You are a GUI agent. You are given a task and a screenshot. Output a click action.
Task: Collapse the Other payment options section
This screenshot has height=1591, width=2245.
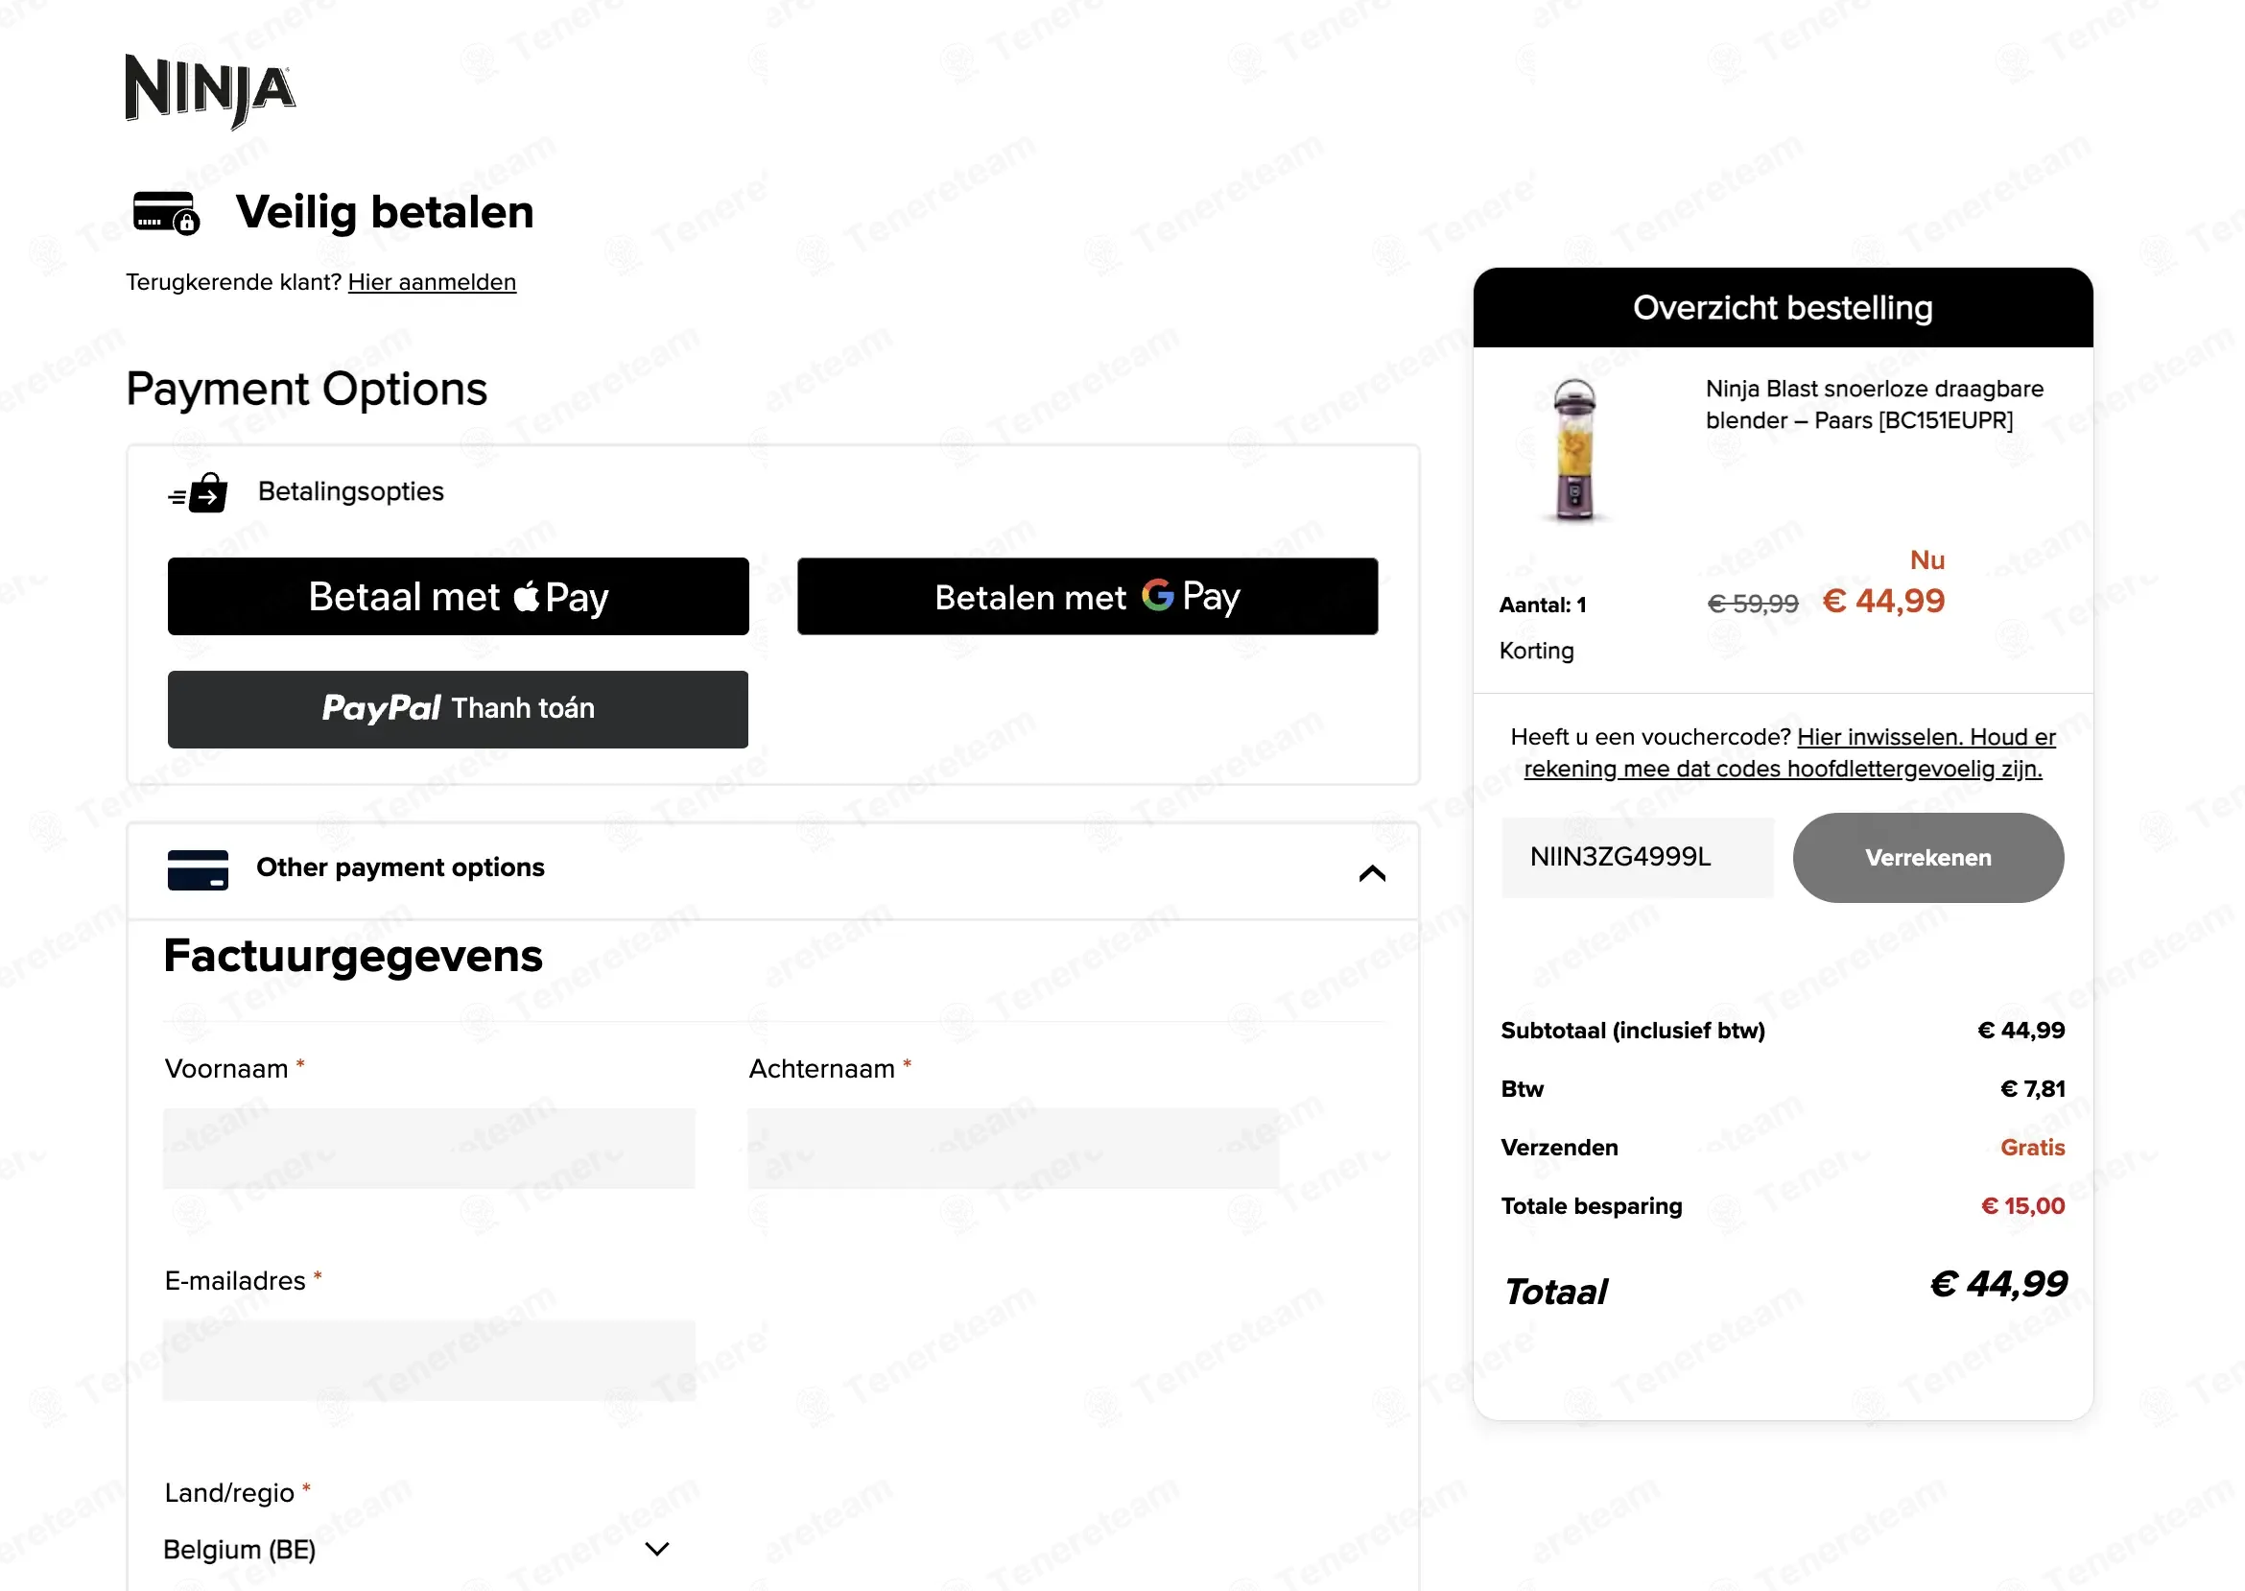tap(1371, 873)
